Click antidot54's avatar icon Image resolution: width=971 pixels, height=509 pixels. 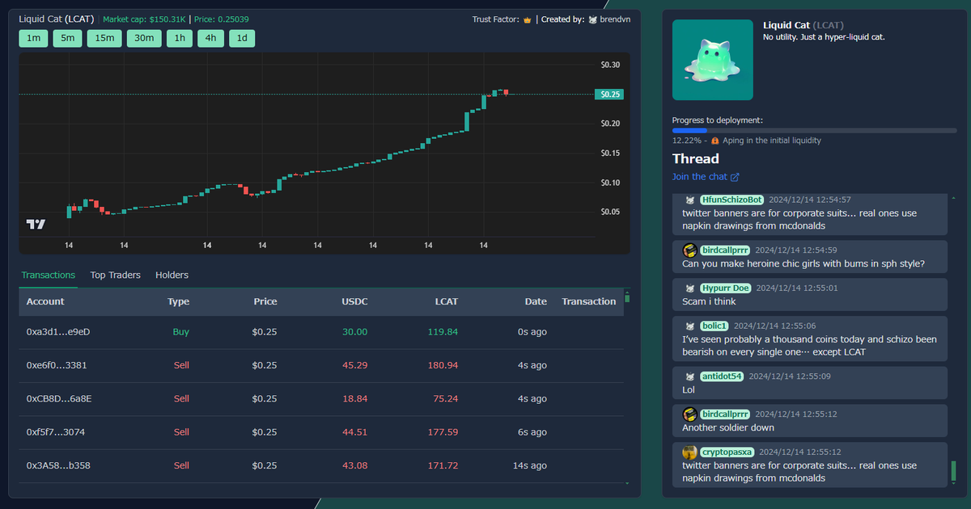(690, 376)
